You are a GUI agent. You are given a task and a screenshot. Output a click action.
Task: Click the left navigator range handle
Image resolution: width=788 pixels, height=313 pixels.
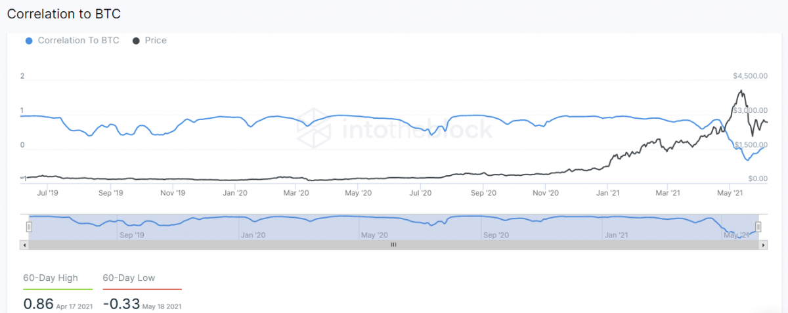(x=29, y=226)
